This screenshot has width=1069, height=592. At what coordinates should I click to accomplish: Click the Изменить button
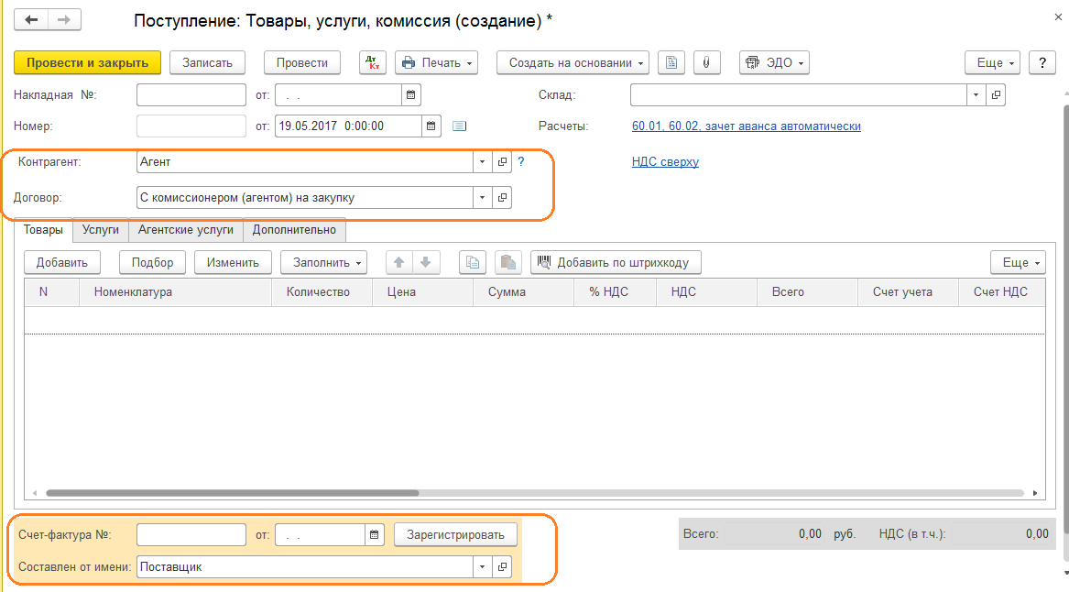pyautogui.click(x=234, y=263)
